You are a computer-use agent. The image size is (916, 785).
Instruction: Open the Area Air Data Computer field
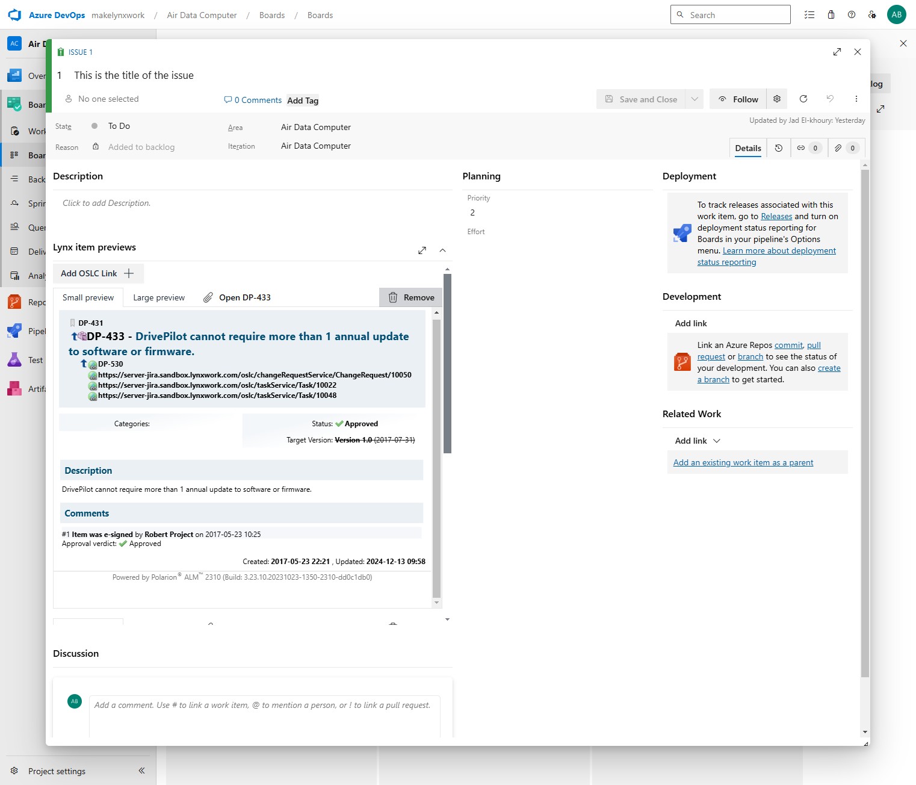pyautogui.click(x=315, y=127)
